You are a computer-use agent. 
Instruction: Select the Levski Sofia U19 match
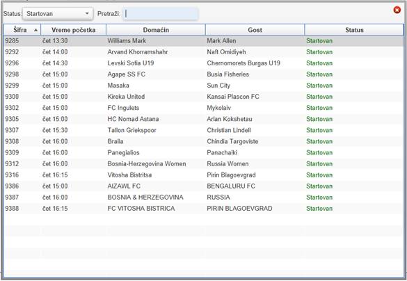coord(203,63)
